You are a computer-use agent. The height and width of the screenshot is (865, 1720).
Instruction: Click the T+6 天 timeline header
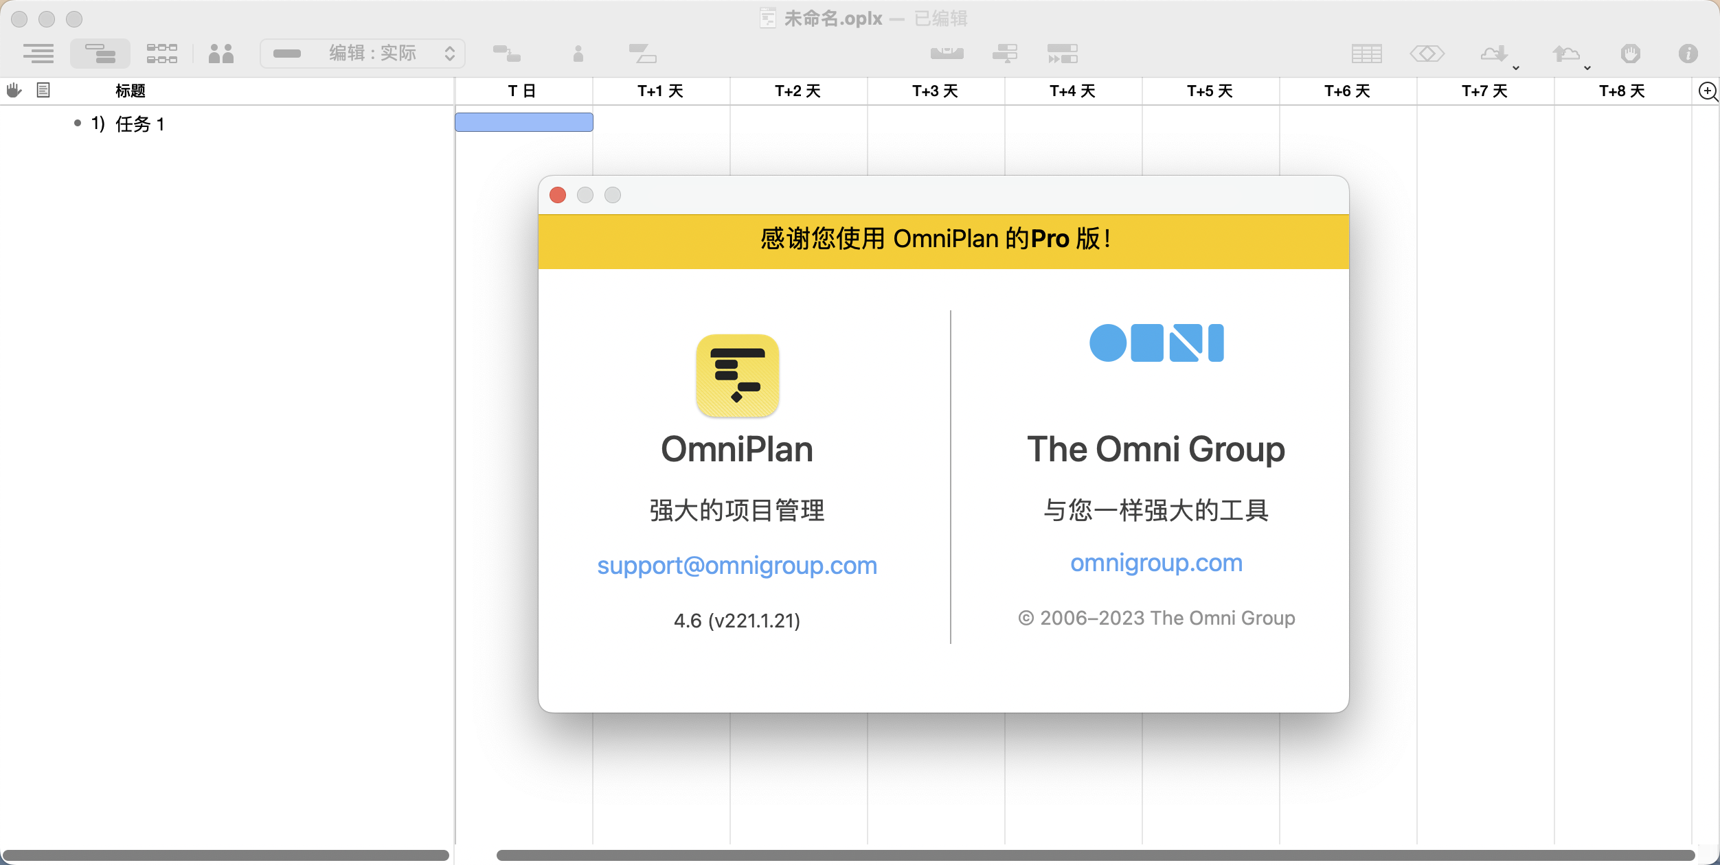pos(1348,91)
